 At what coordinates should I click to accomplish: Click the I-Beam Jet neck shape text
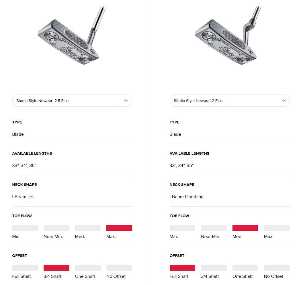pos(23,197)
